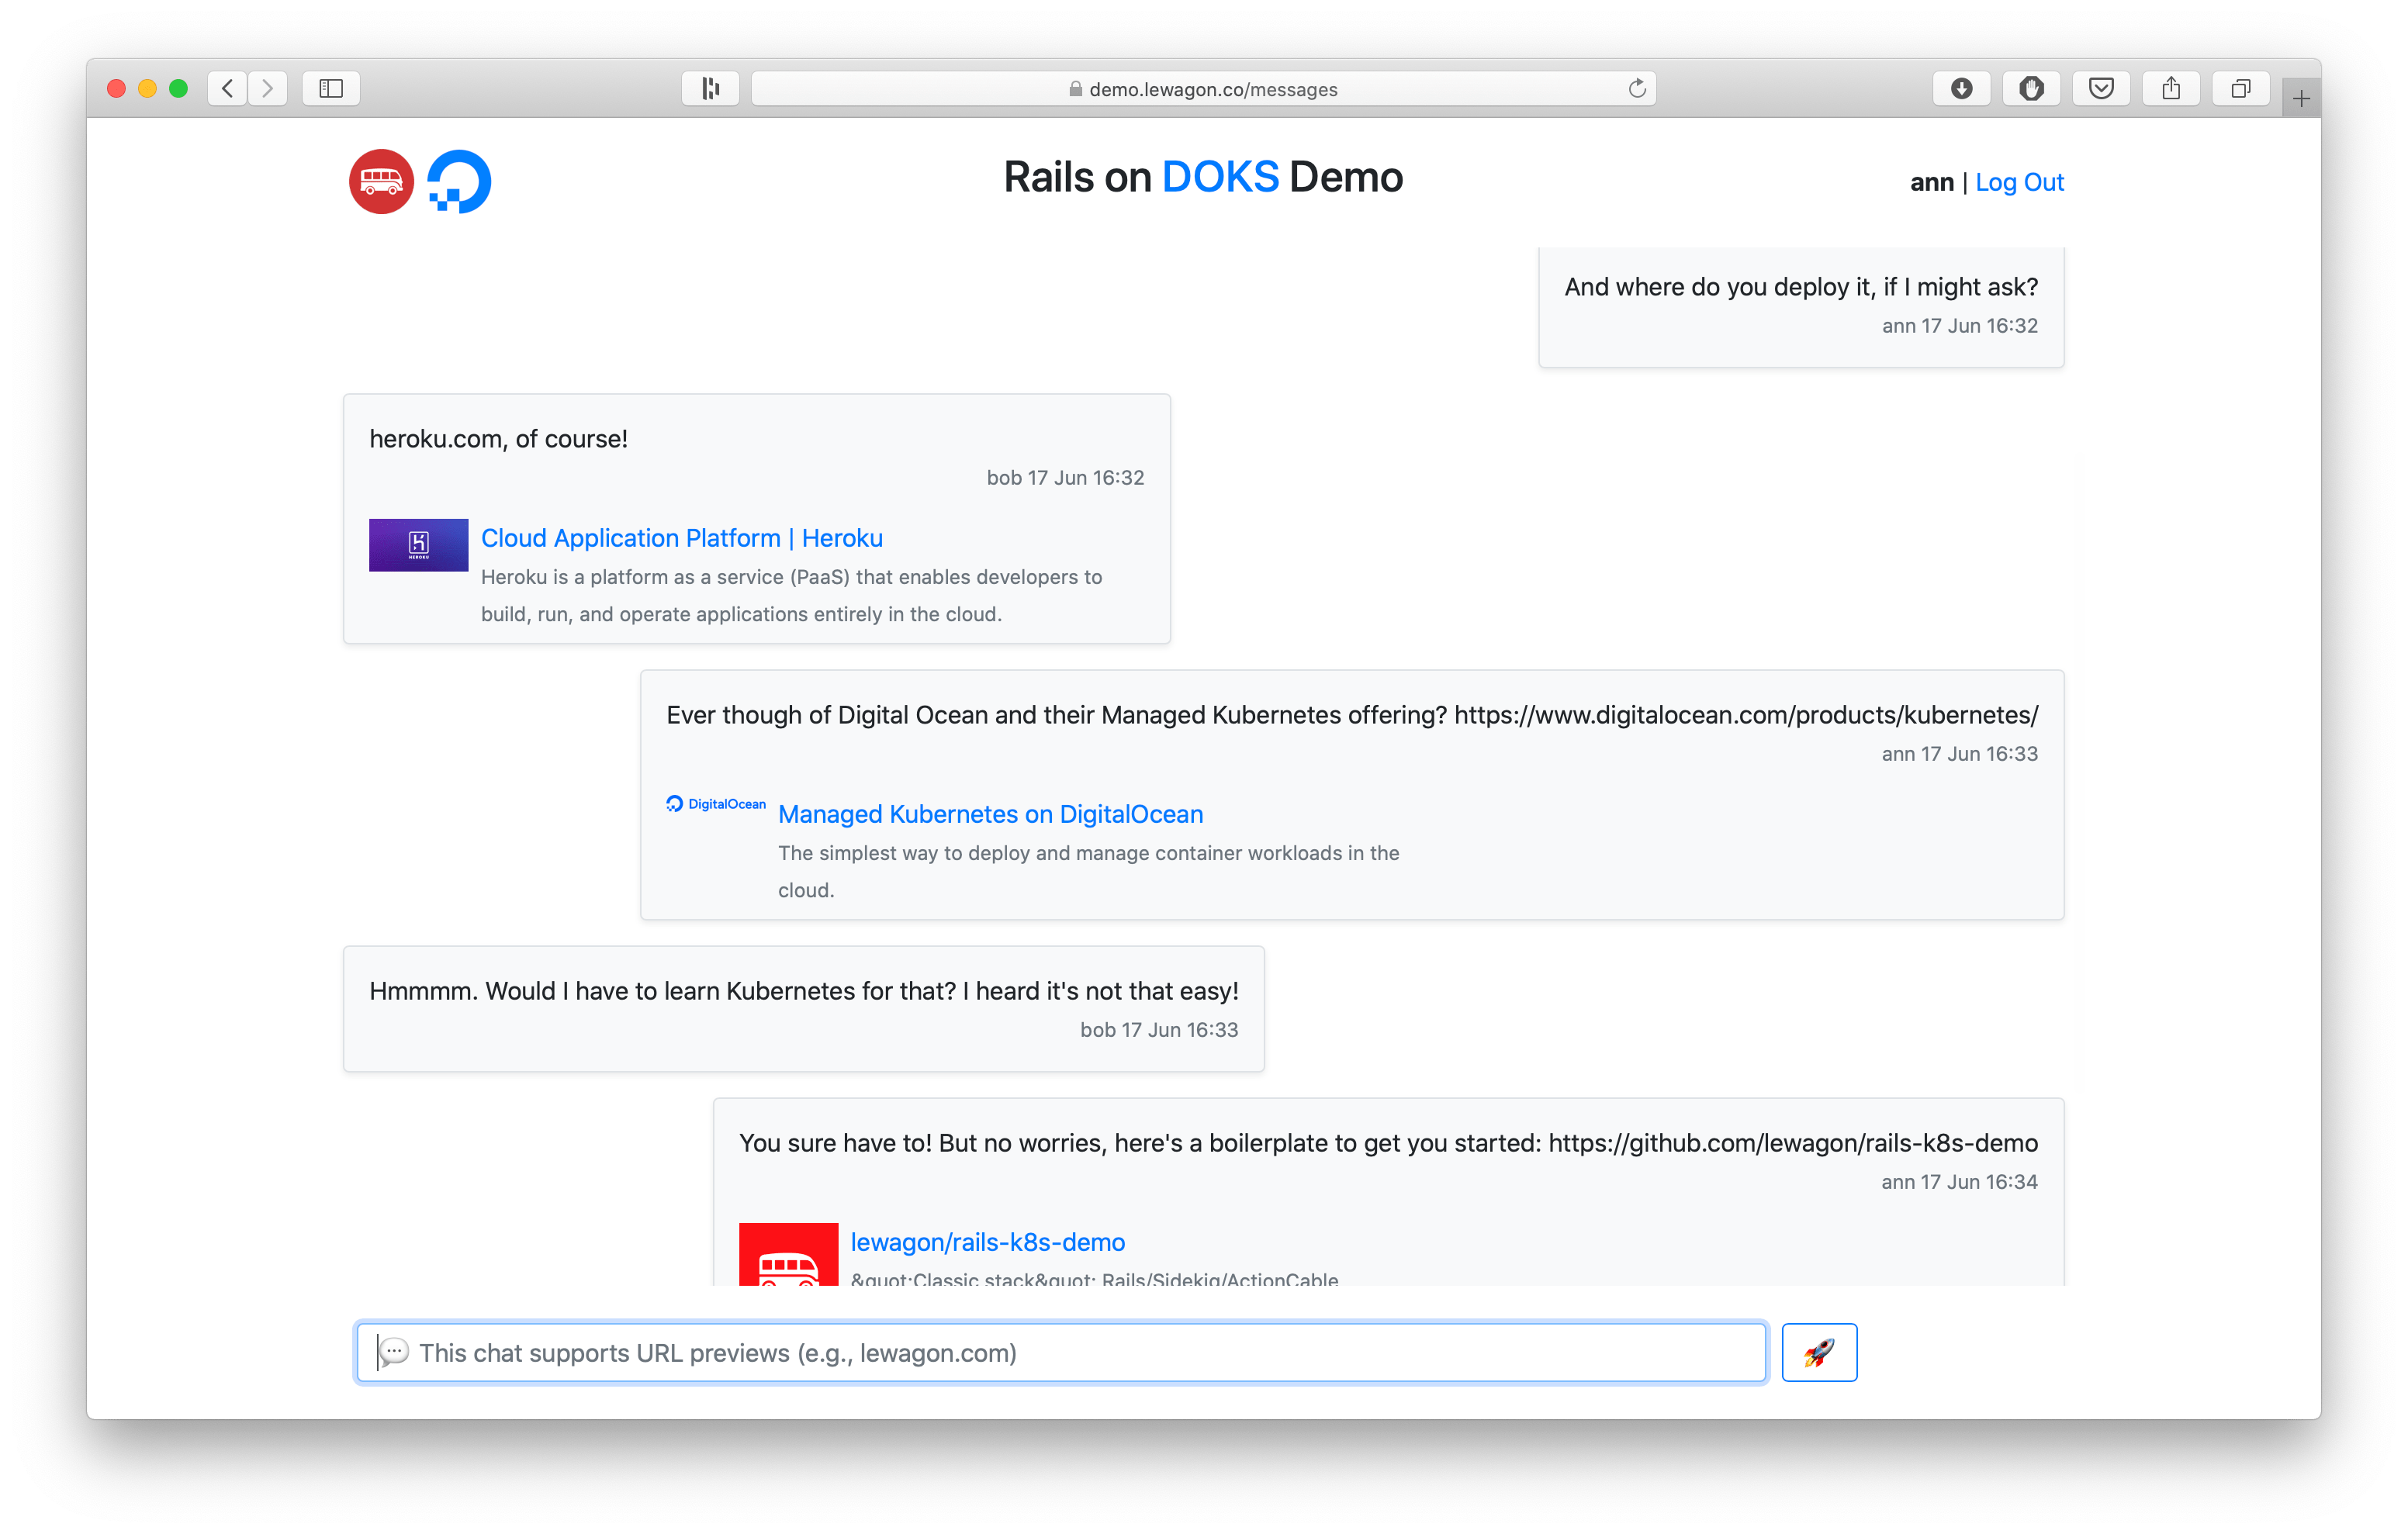This screenshot has width=2408, height=1534.
Task: Open lewagon/rails-k8s-demo preview link
Action: pos(987,1242)
